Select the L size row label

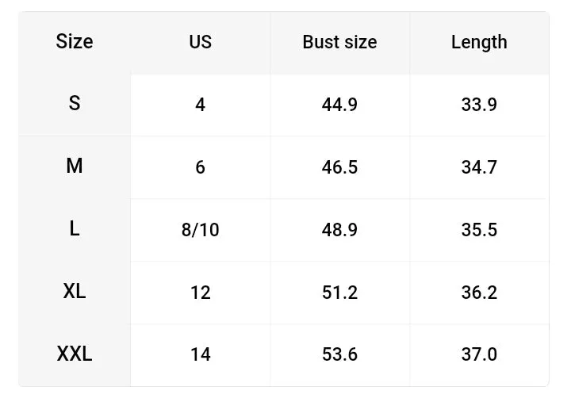click(75, 230)
